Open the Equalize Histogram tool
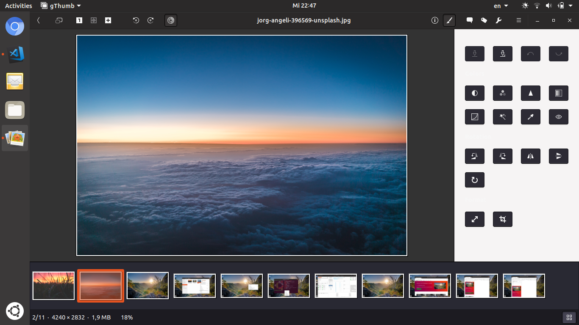The height and width of the screenshot is (325, 579). point(558,93)
